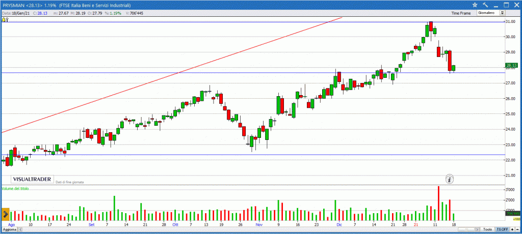Click the x1000 volume scale label
Image resolution: width=522 pixels, height=234 pixels.
(516, 219)
